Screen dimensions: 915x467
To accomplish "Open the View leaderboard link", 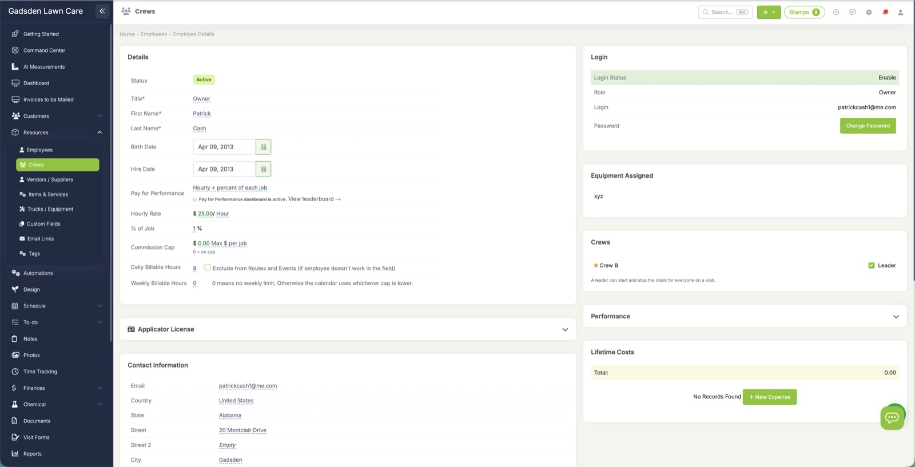I will click(314, 199).
